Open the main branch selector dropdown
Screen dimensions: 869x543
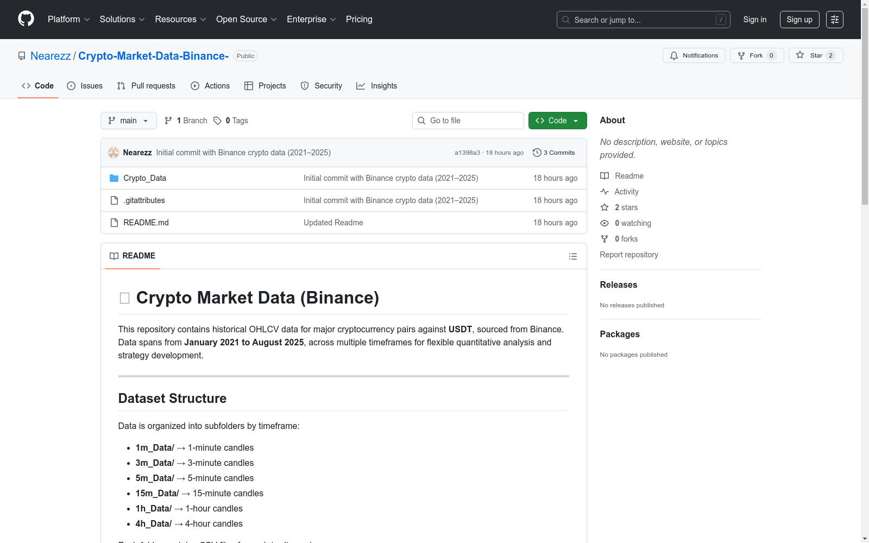tap(129, 121)
